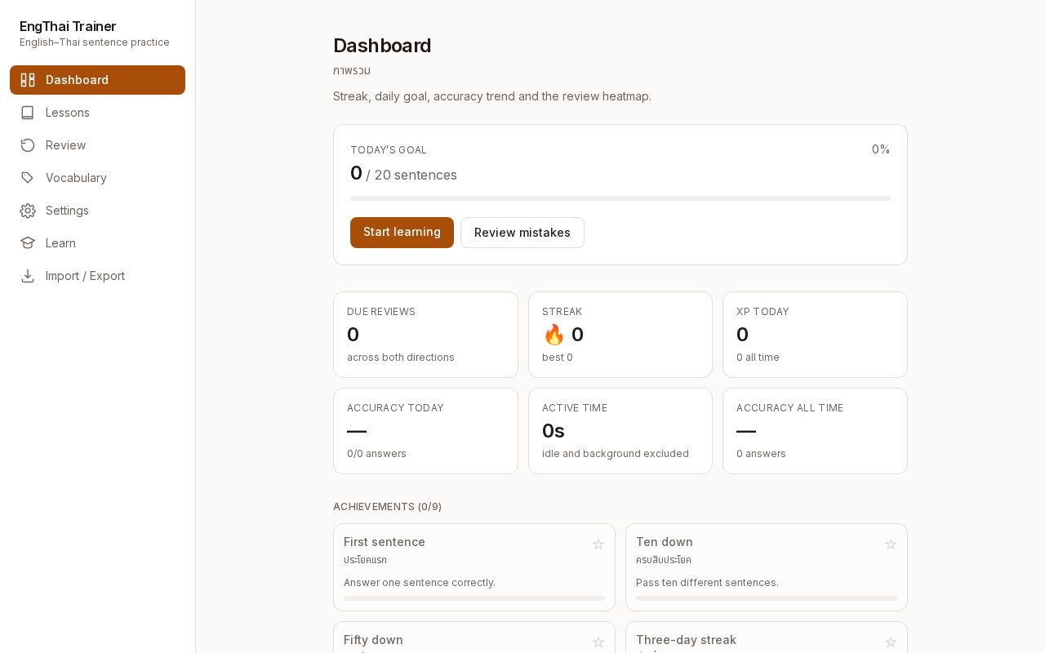This screenshot has height=653, width=1045.
Task: Click the Learn graduation cap icon
Action: 28,243
